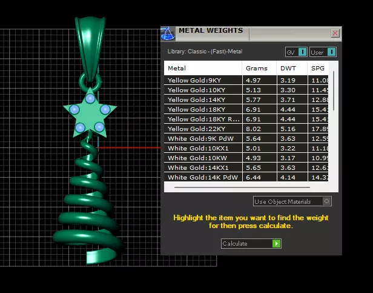
Task: Select the White Gold:14KX1 row
Action: click(x=246, y=168)
